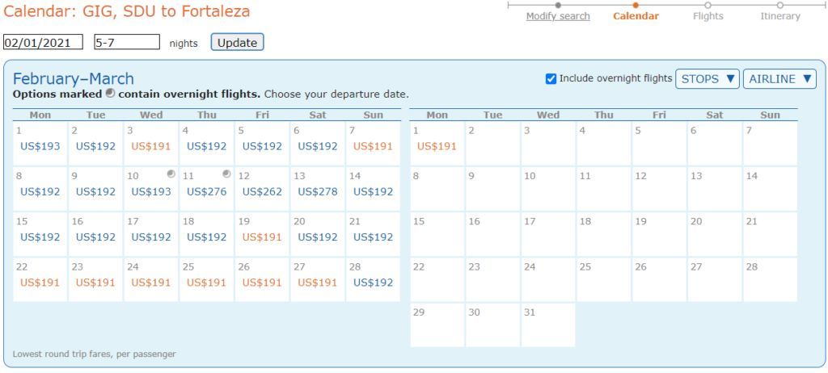This screenshot has width=828, height=373.
Task: Select February 13 fare US$278
Action: (317, 191)
